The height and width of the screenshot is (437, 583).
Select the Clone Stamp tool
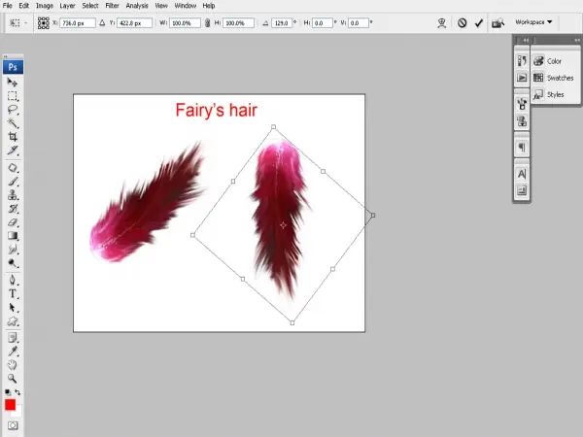[13, 195]
